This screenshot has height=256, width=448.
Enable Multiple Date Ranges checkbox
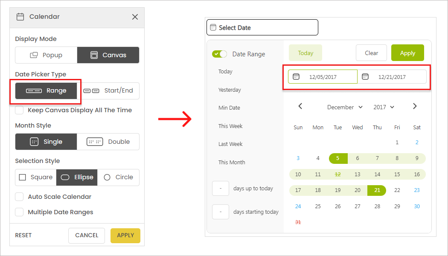pyautogui.click(x=19, y=212)
